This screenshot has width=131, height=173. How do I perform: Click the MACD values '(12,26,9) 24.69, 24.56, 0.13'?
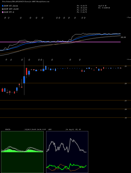coord(35,129)
